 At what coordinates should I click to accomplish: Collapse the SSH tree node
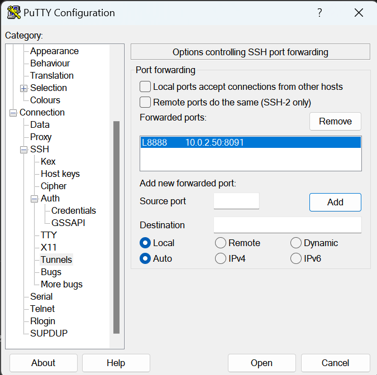(x=23, y=150)
